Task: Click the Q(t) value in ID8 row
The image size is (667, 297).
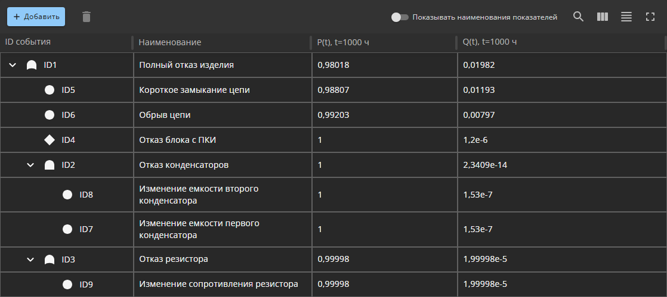Action: coord(478,195)
